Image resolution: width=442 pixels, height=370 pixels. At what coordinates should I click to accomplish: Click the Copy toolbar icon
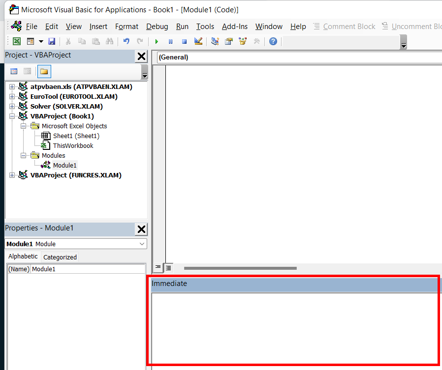pyautogui.click(x=82, y=41)
